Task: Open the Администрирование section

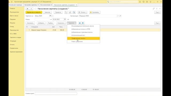Action: point(16,52)
